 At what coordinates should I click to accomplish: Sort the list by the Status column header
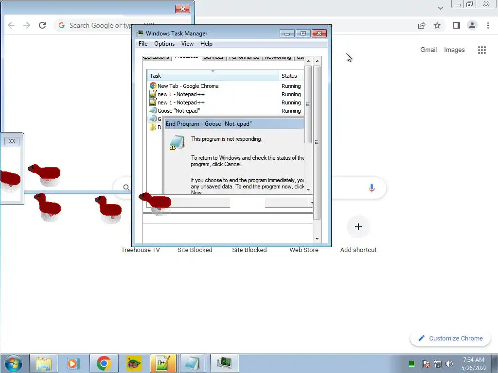[292, 76]
